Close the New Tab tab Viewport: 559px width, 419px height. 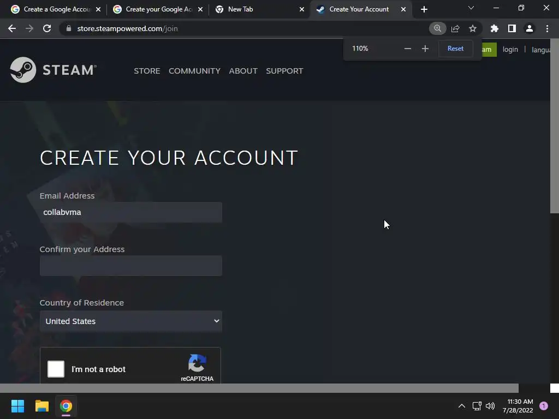302,9
